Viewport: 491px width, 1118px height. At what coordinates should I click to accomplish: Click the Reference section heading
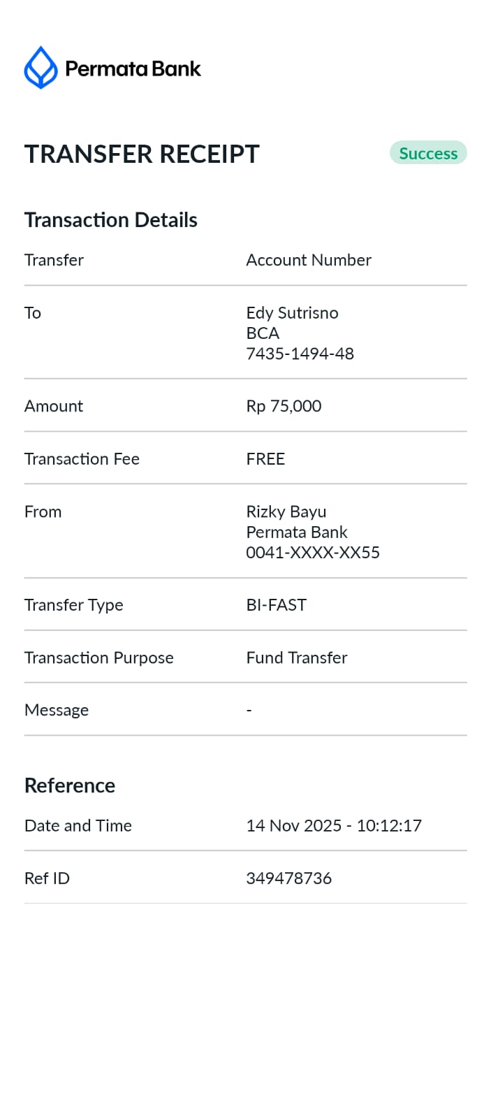click(70, 785)
